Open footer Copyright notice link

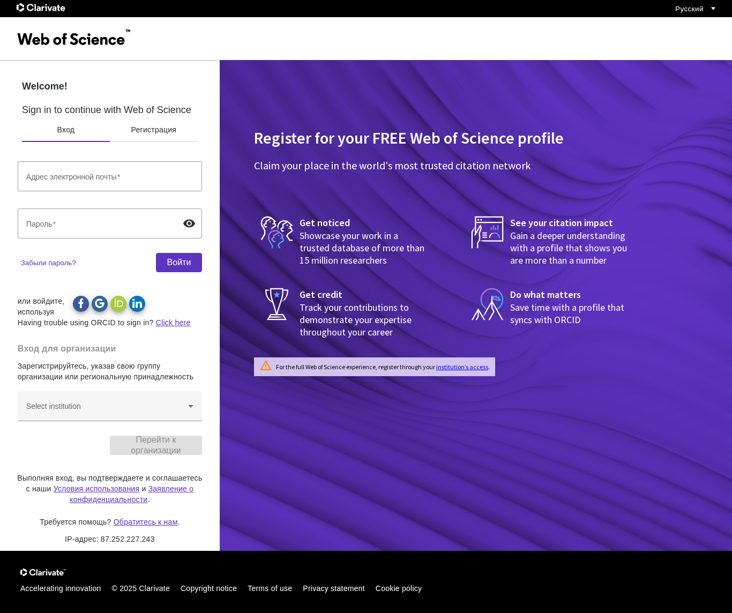click(208, 588)
